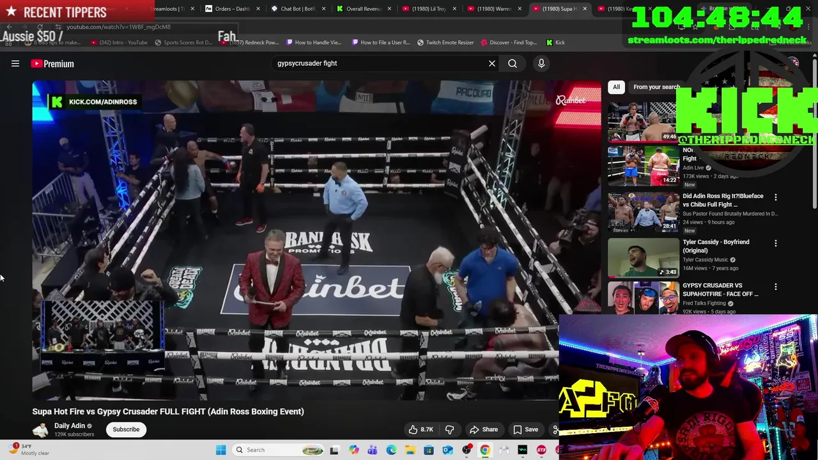Dislike the video with thumbs-down
The image size is (818, 460).
coord(450,429)
